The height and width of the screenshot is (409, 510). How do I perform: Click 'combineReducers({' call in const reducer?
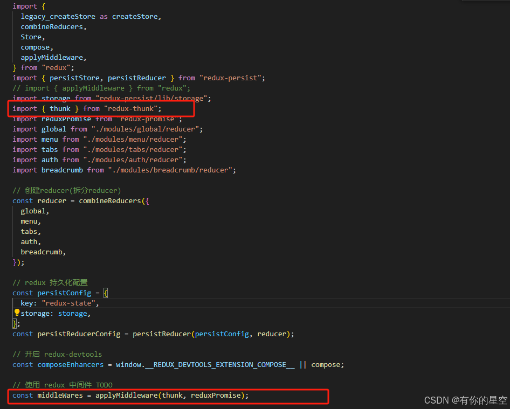point(114,201)
